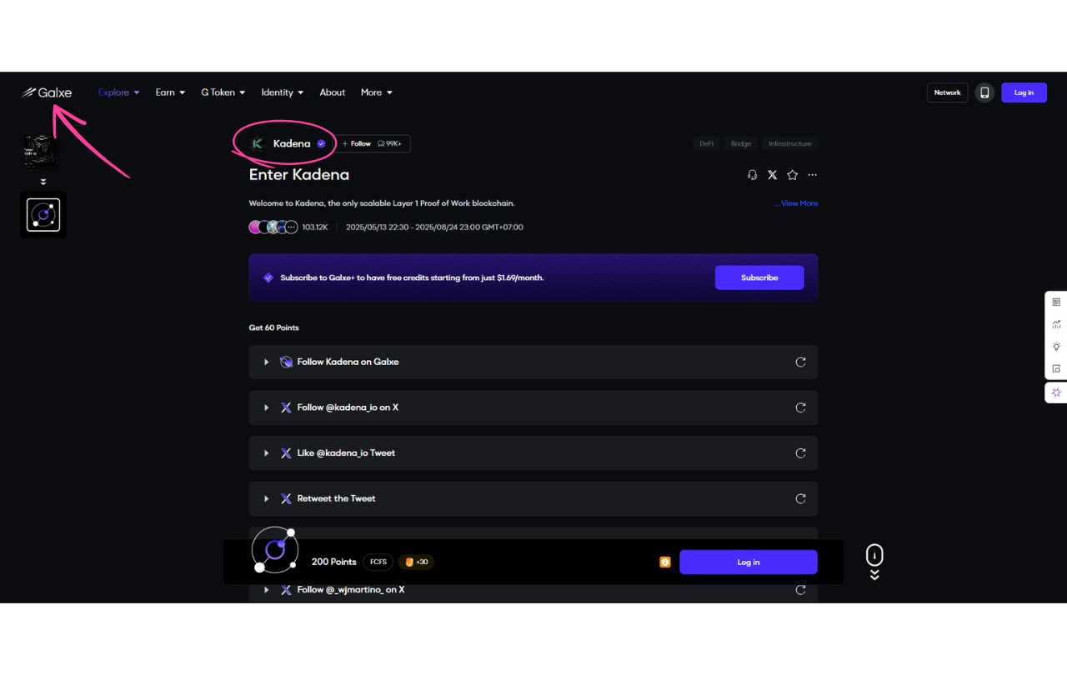
Task: Open the chart analytics icon in the right sidebar
Action: (x=1056, y=324)
